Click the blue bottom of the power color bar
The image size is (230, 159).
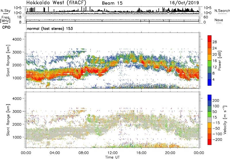click(210, 83)
